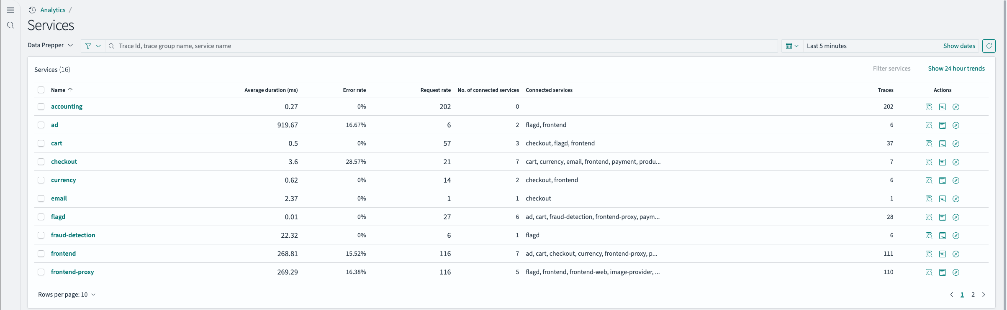The height and width of the screenshot is (310, 1007).
Task: Open the calendar quick date menu
Action: pos(791,46)
